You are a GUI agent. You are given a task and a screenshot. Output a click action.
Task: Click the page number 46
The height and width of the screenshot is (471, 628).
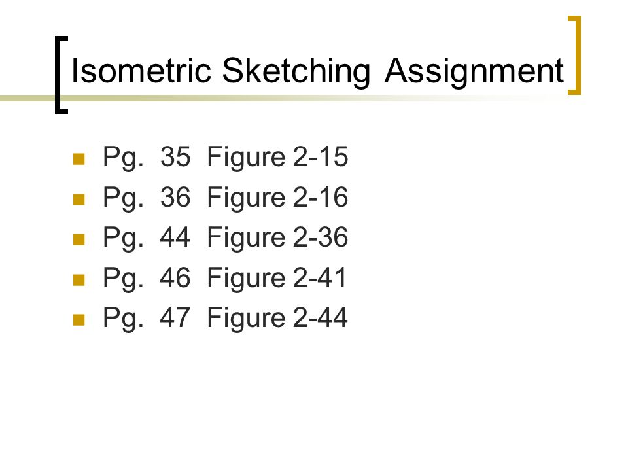click(x=175, y=277)
